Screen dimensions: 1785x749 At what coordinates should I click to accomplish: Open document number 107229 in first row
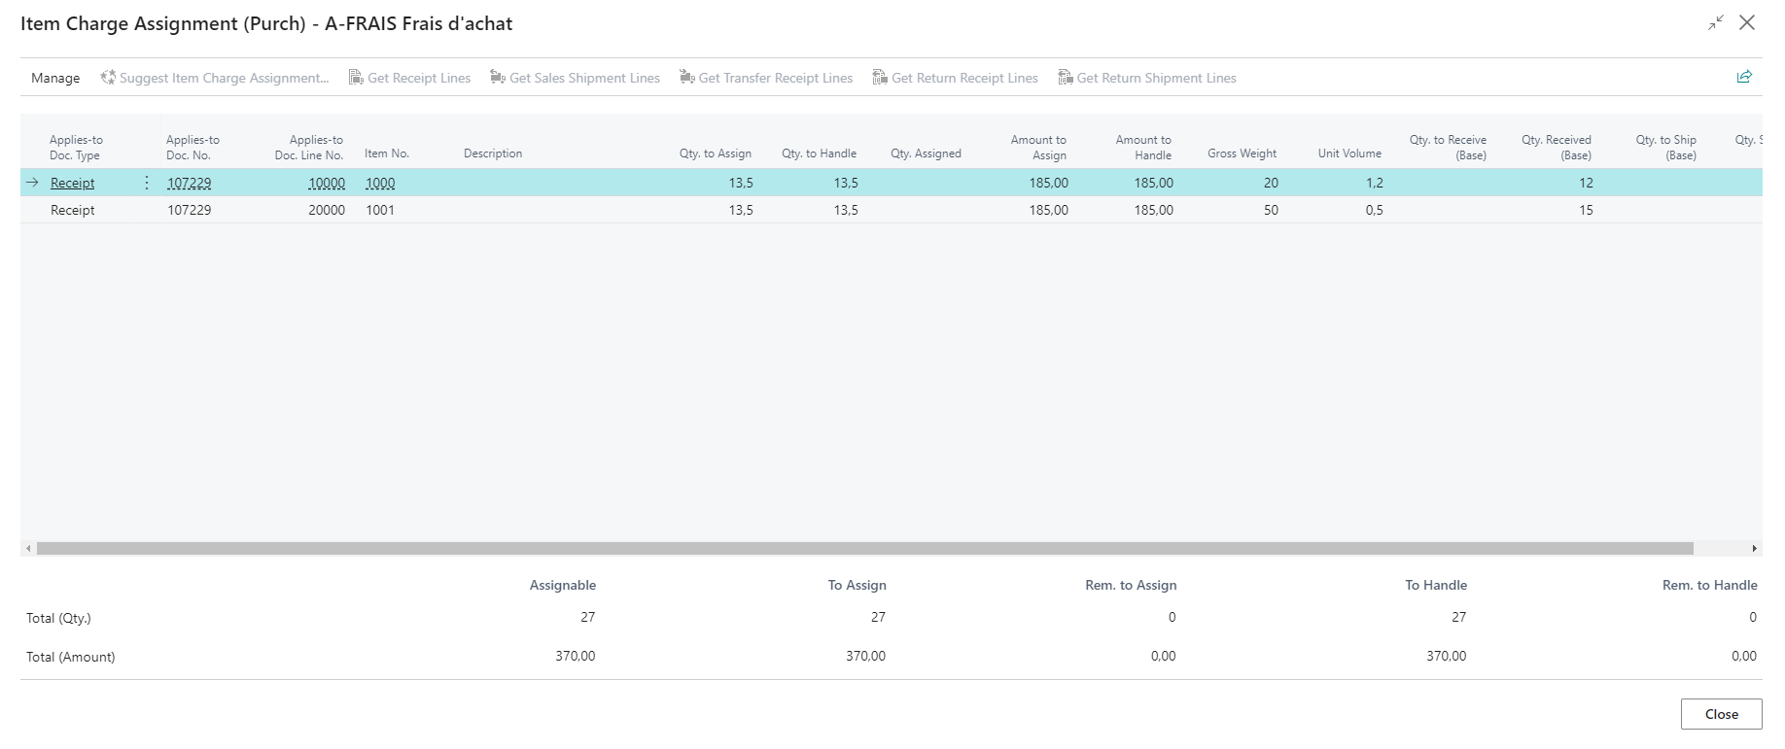(x=189, y=183)
